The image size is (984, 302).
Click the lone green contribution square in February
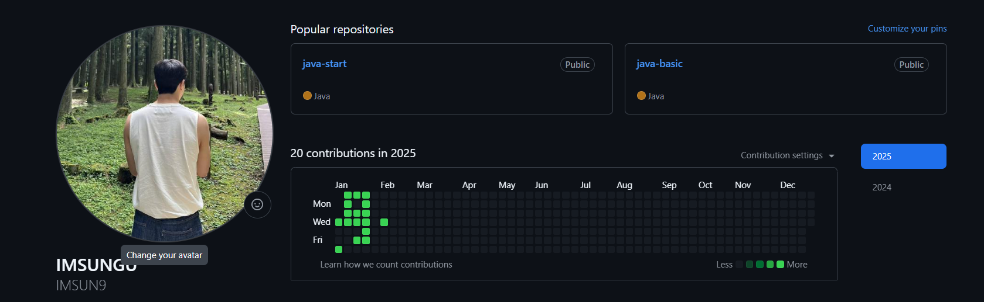384,222
